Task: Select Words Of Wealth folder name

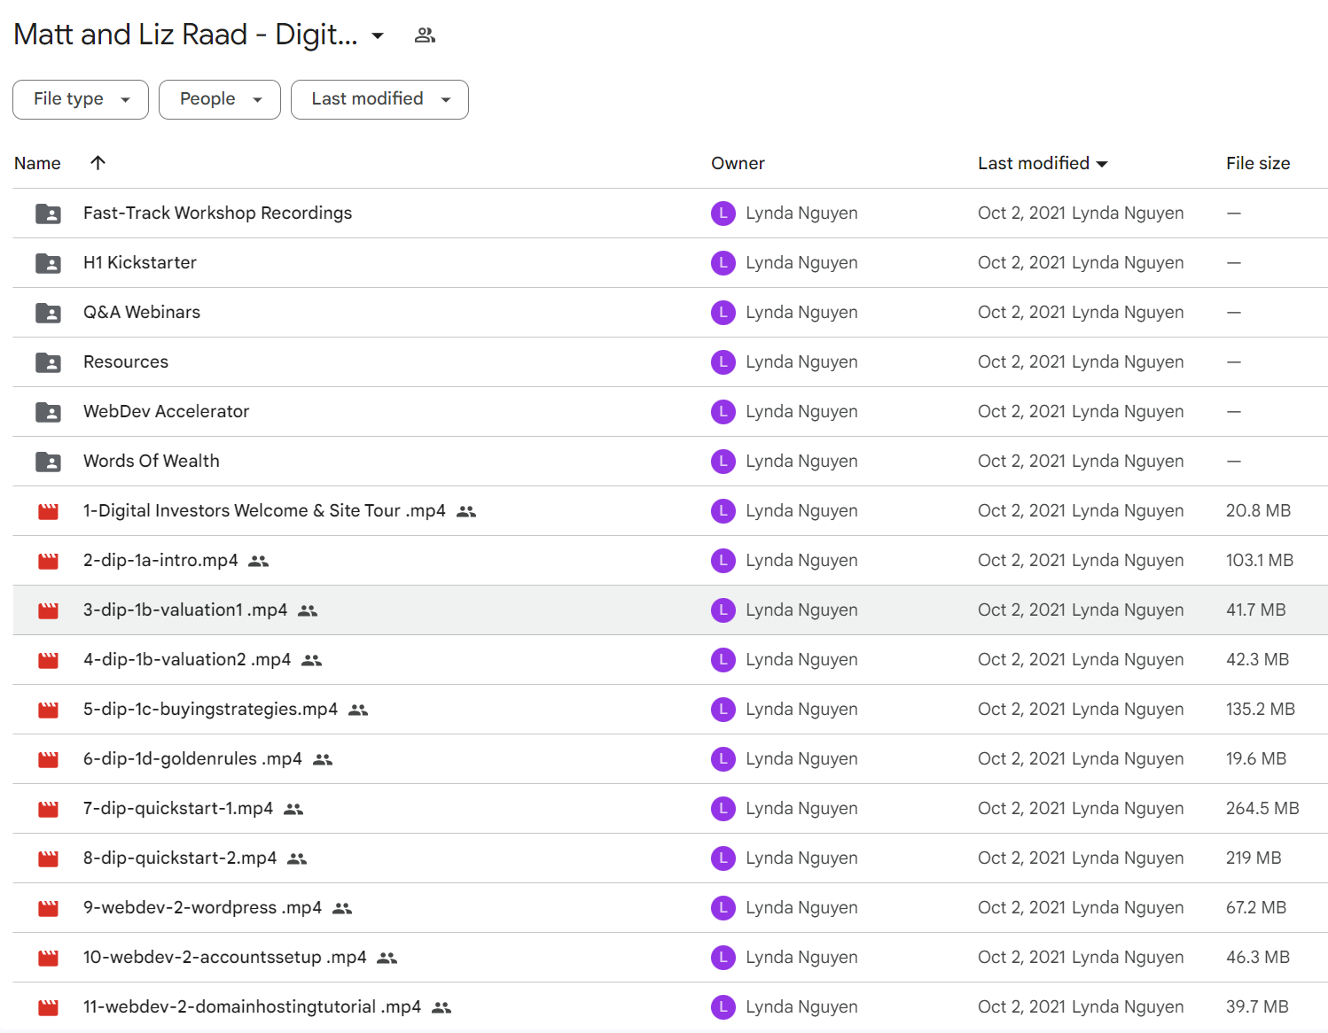Action: click(x=152, y=461)
